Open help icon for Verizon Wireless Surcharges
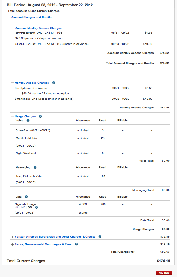Viewport: 177px width, 277px height. click(x=100, y=237)
